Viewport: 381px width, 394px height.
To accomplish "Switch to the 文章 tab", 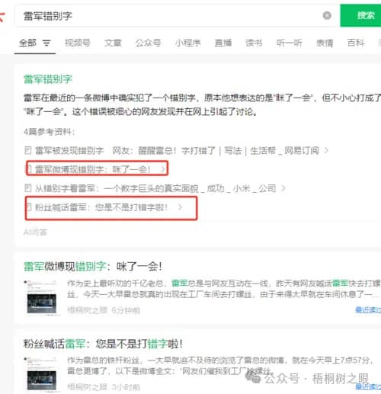I will [x=113, y=43].
